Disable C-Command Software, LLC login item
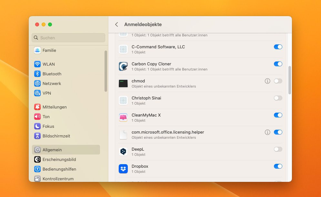The width and height of the screenshot is (321, 197). click(278, 47)
